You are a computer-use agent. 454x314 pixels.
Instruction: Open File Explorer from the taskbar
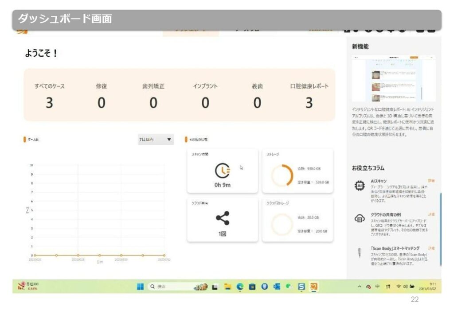click(x=227, y=287)
